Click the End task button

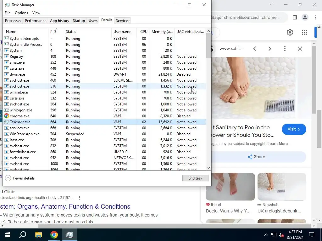pos(195,178)
